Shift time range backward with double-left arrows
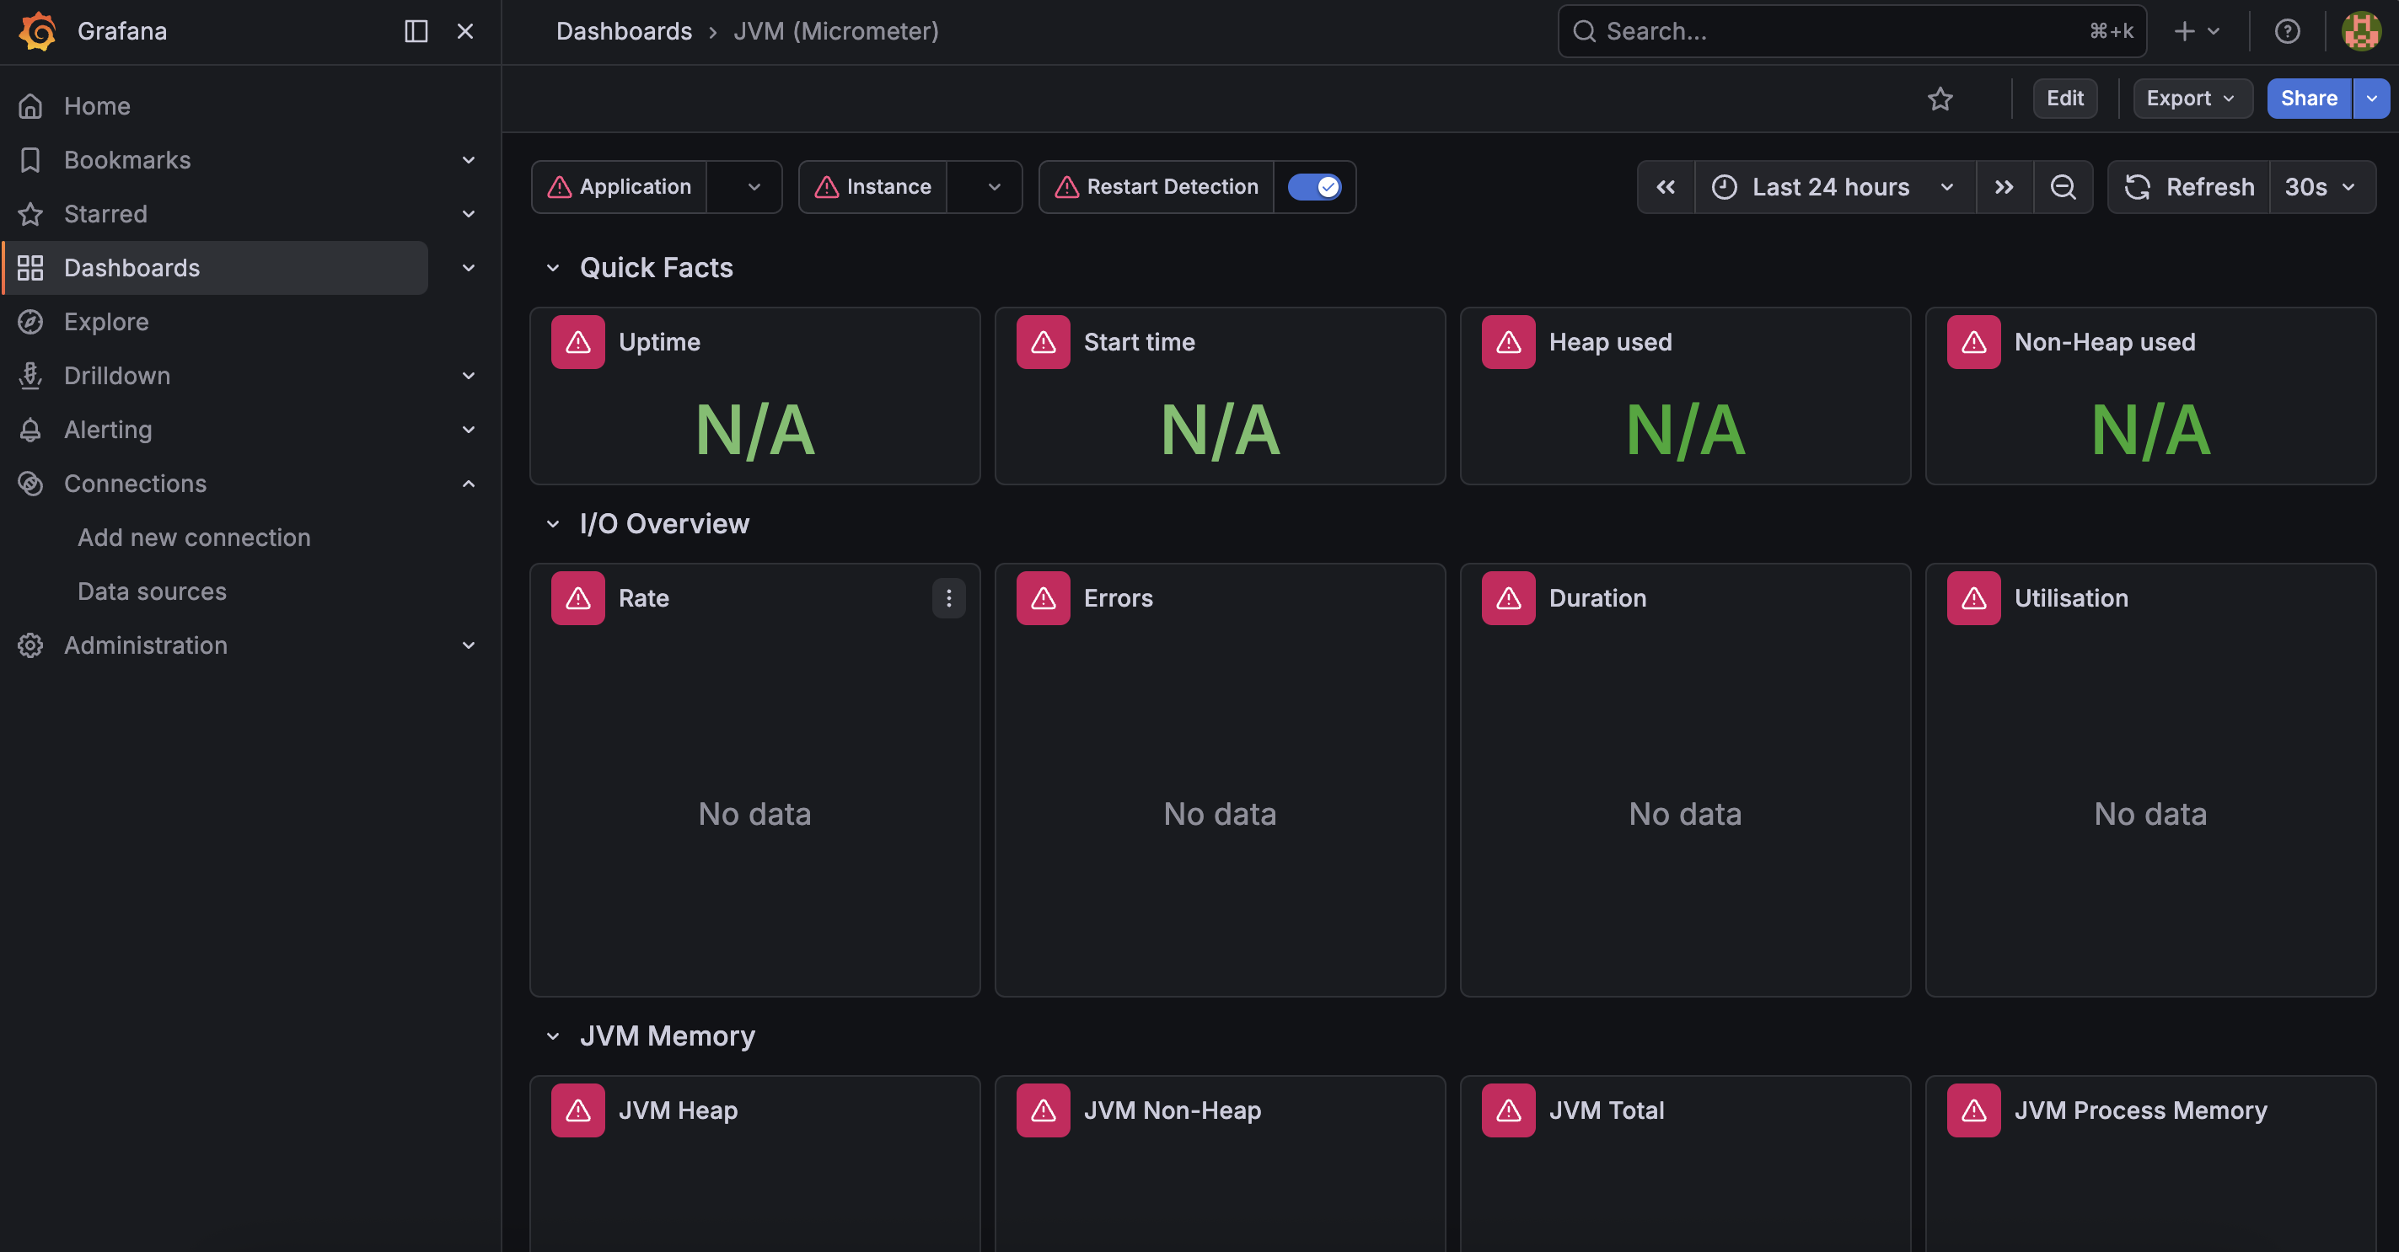Image resolution: width=2399 pixels, height=1252 pixels. pos(1665,187)
